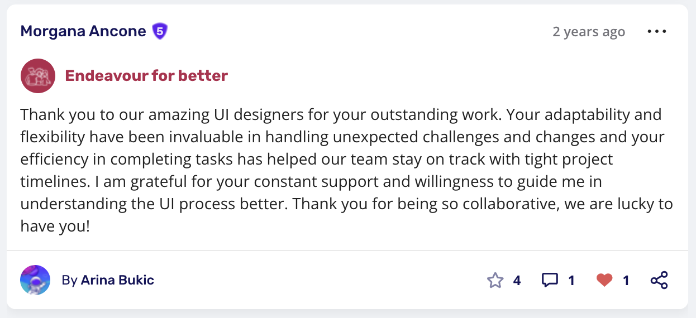Click the 2 years ago timestamp

[589, 32]
